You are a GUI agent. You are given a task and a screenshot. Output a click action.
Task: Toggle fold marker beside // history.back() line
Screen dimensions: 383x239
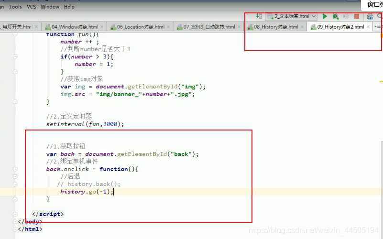pos(15,184)
